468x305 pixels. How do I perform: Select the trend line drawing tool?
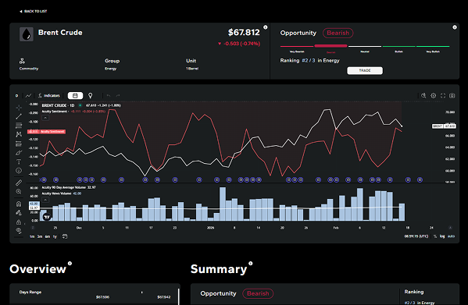coord(19,116)
